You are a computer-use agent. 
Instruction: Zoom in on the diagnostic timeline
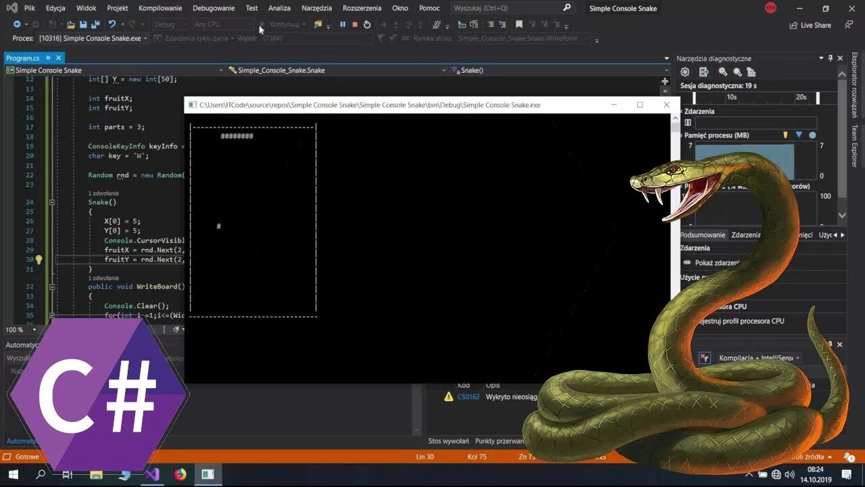[x=723, y=72]
